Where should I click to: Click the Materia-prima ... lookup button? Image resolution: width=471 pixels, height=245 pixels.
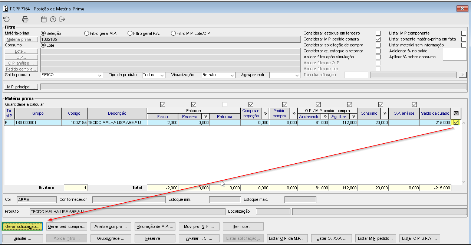[22, 39]
